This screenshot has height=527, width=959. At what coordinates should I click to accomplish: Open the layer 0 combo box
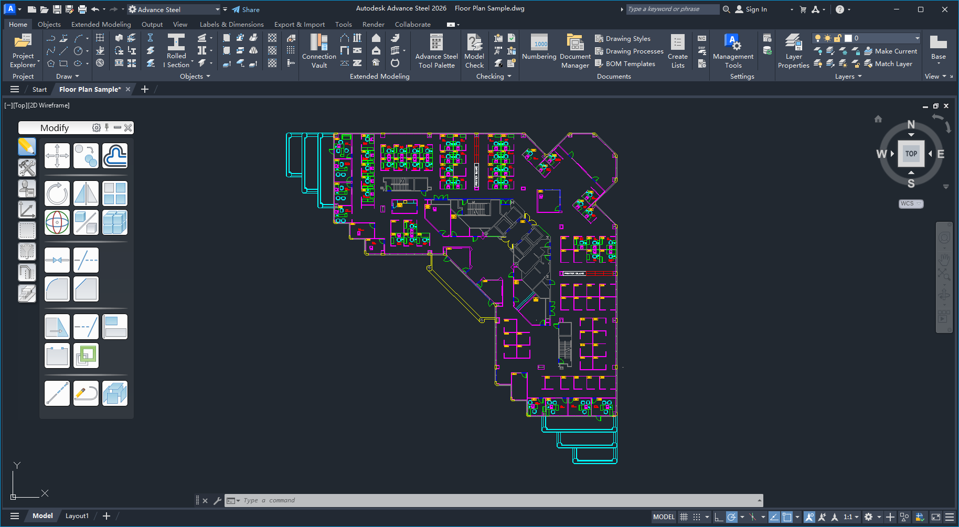click(x=866, y=38)
